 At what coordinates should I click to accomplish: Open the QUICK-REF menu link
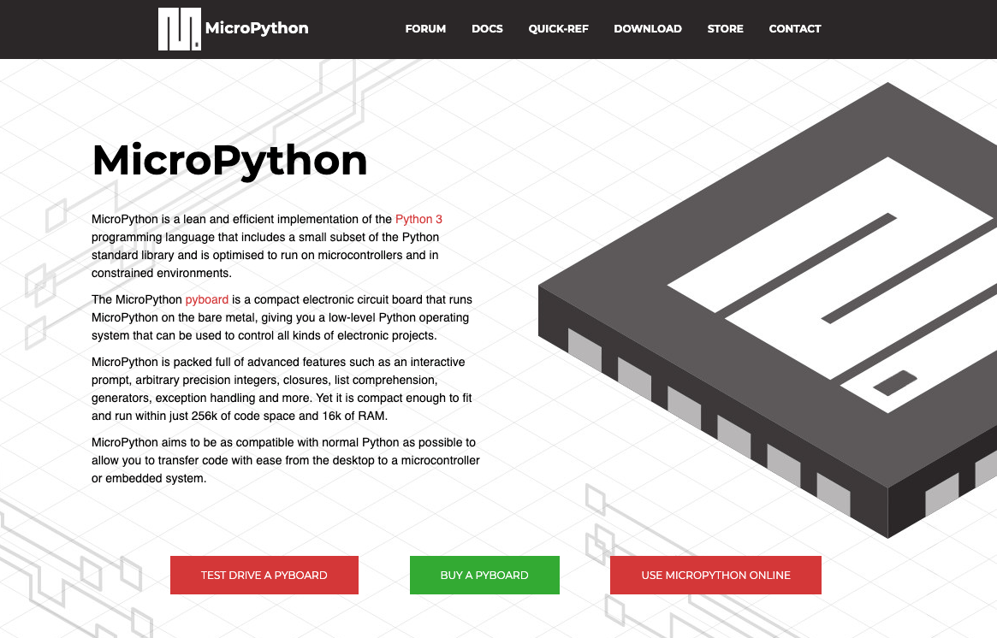tap(558, 29)
